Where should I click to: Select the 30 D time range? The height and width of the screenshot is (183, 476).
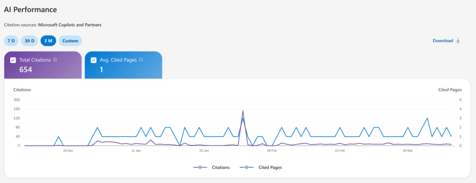click(29, 41)
